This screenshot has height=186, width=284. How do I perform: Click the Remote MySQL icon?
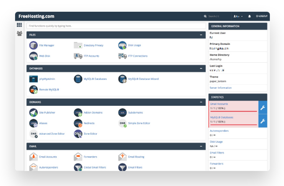tap(33, 90)
